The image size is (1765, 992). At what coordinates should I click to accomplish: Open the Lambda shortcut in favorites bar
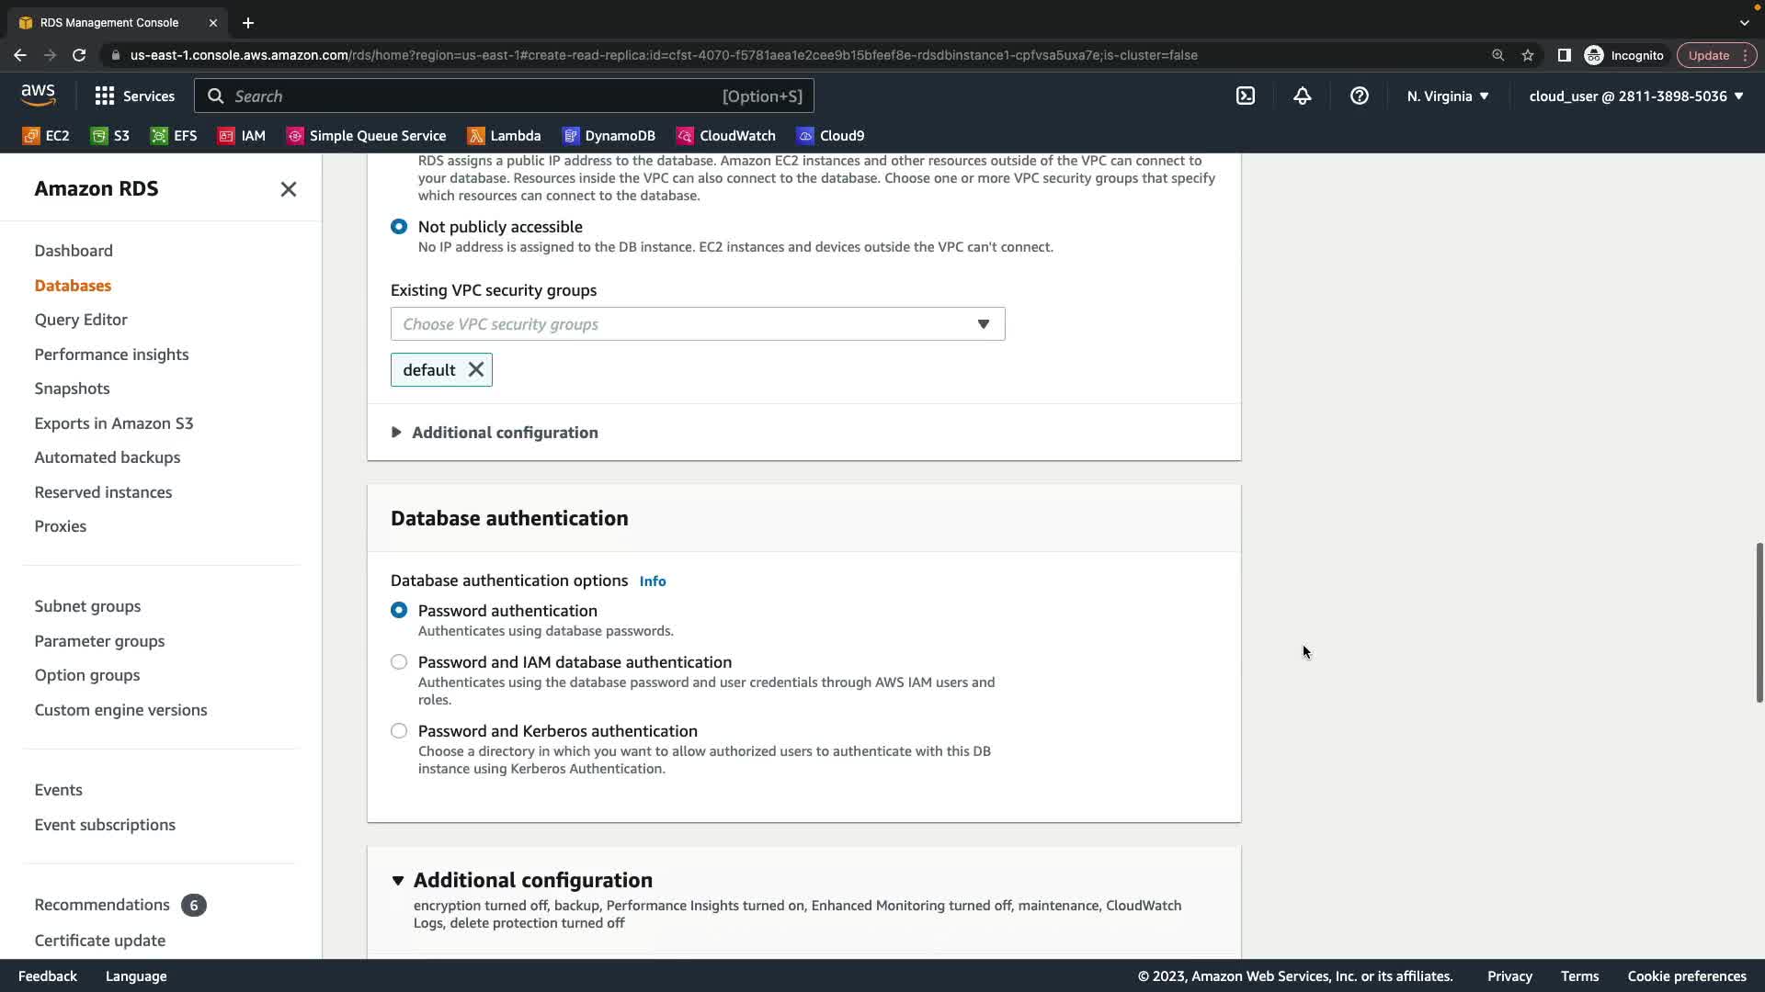504,136
